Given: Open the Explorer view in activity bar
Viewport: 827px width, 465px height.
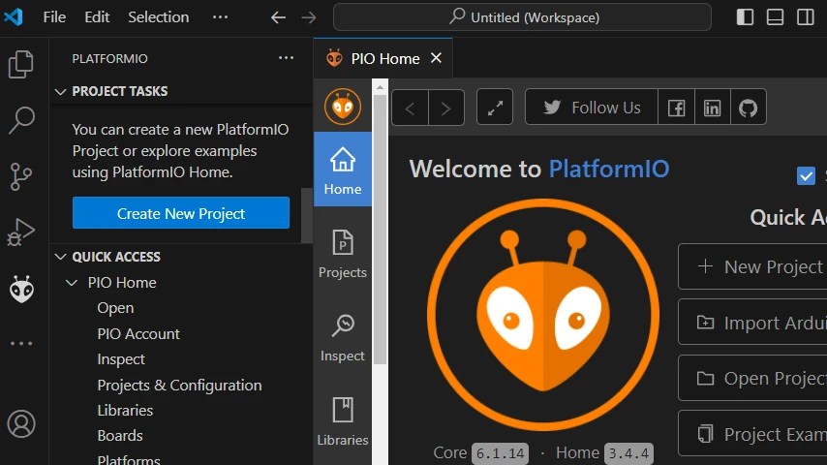Looking at the screenshot, I should 21,64.
